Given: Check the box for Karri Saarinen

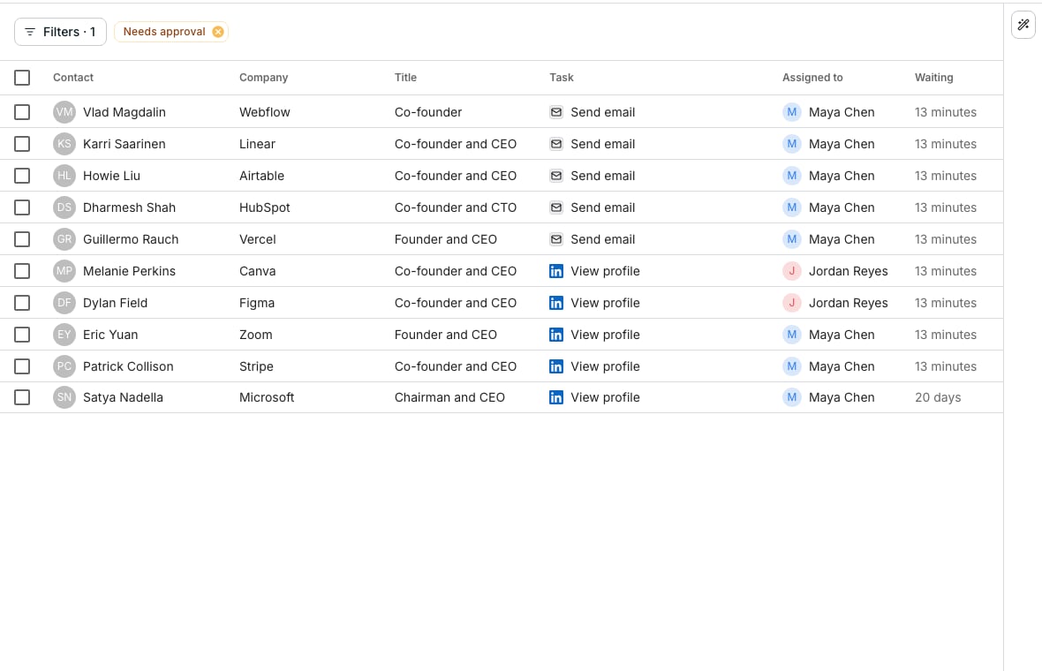Looking at the screenshot, I should [22, 144].
